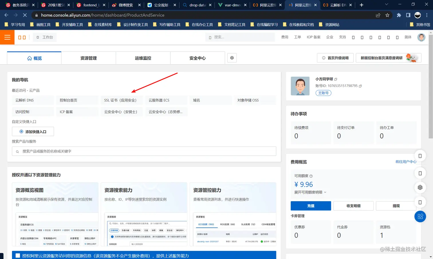Click the blue floating grid icon

[x=420, y=216]
